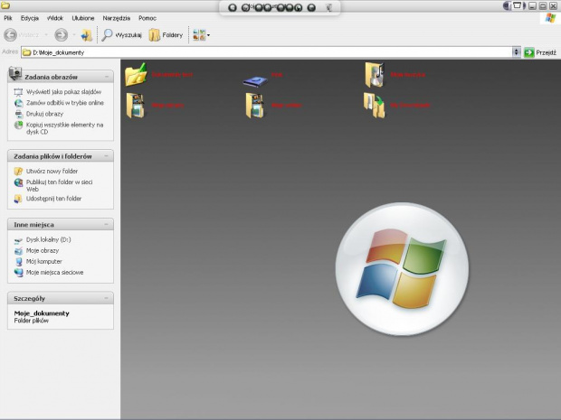Collapse the Inne miejsca panel
The image size is (561, 420).
(107, 225)
